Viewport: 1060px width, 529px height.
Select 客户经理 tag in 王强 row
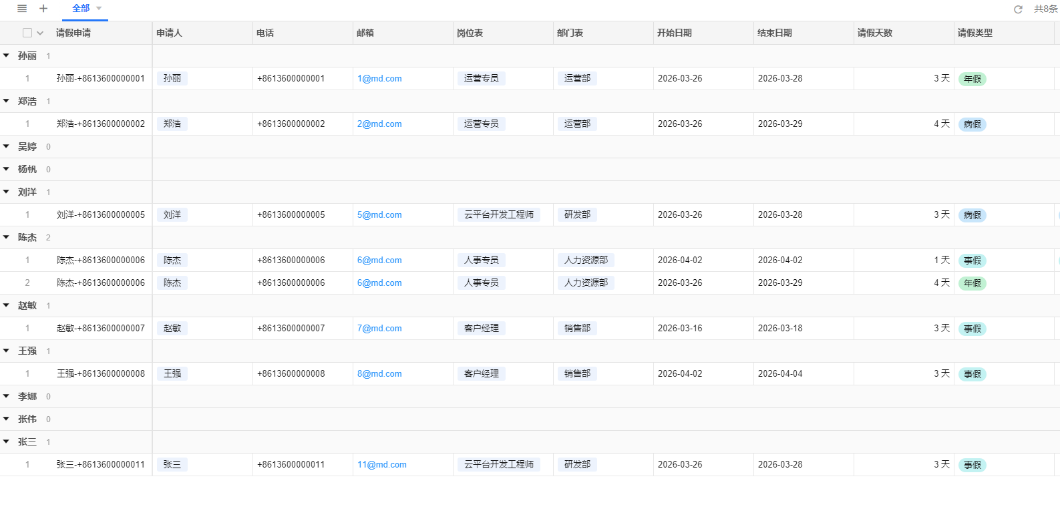482,374
